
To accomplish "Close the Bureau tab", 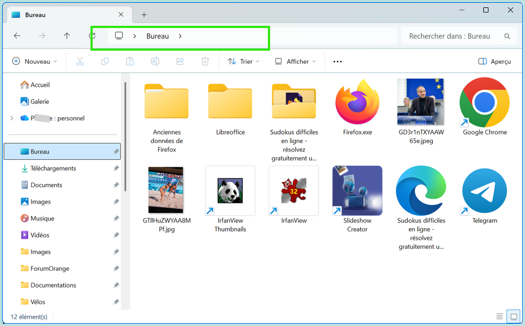I will [121, 14].
